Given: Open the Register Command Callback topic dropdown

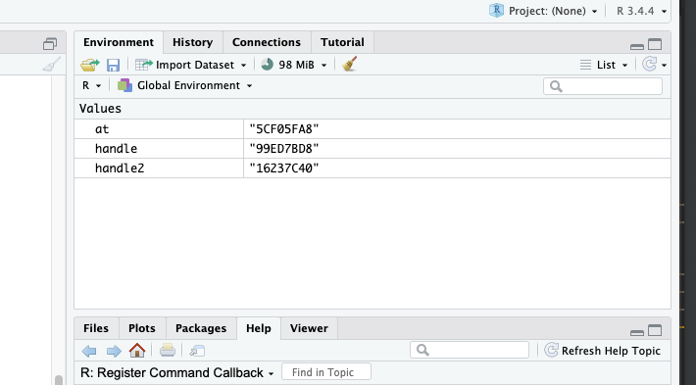Looking at the screenshot, I should 177,372.
